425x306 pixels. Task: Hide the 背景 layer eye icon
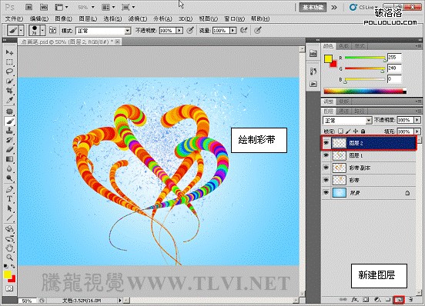(x=326, y=193)
